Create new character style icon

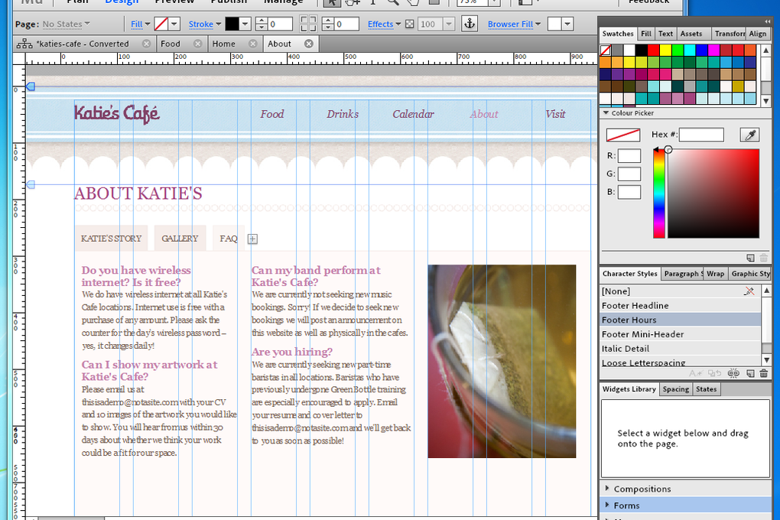pyautogui.click(x=750, y=373)
